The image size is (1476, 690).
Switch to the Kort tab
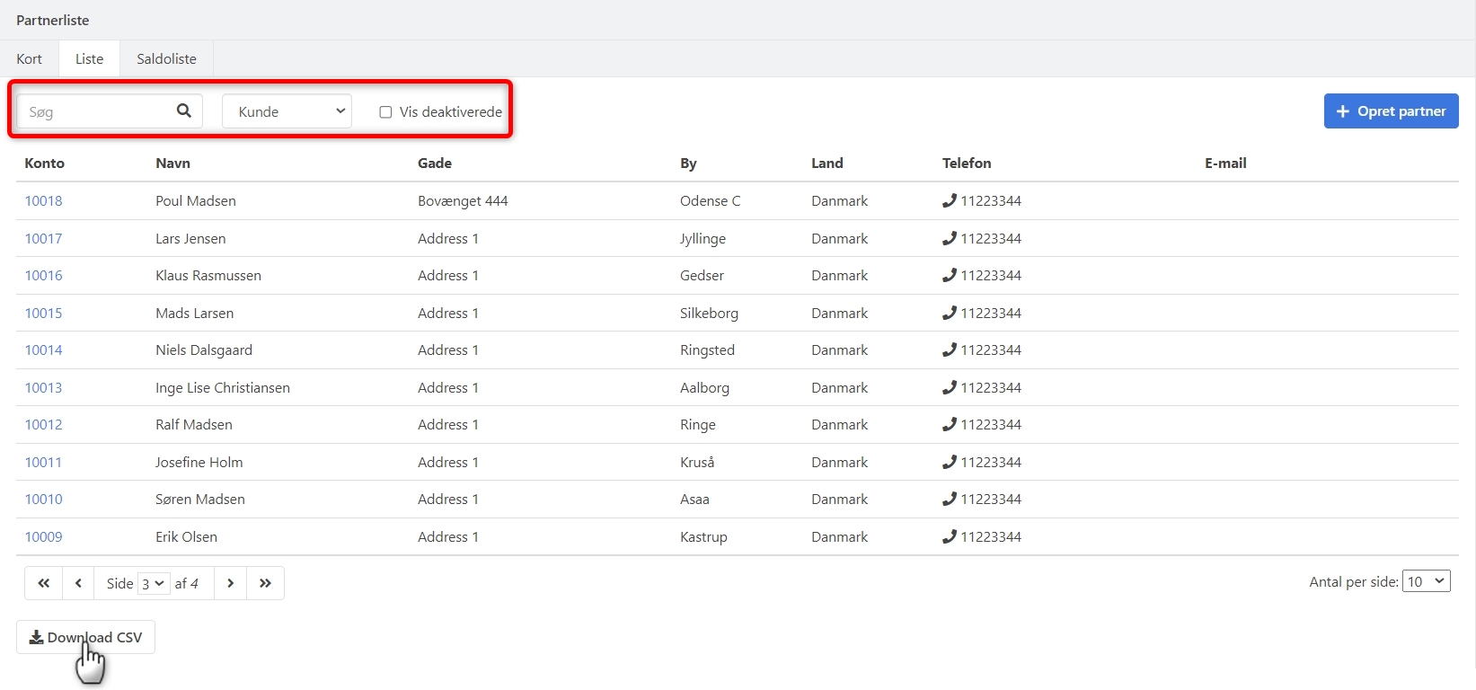coord(29,58)
